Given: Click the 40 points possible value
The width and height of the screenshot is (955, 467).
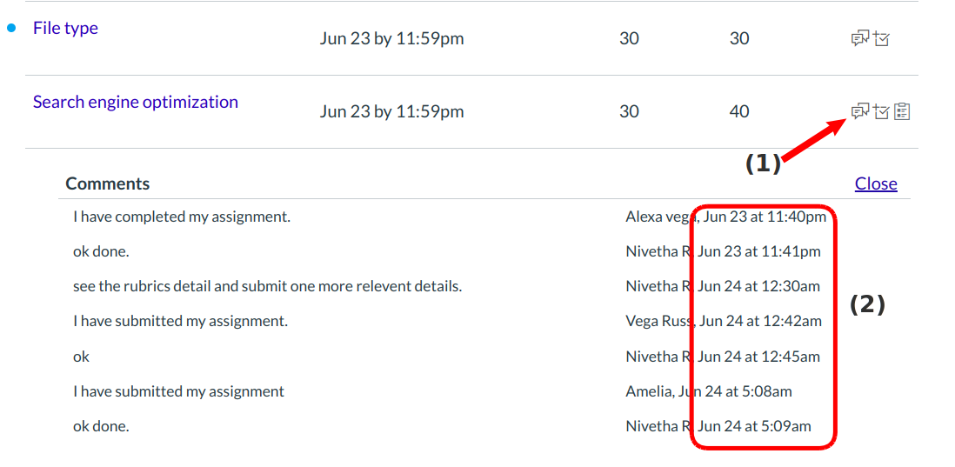Looking at the screenshot, I should pyautogui.click(x=739, y=111).
